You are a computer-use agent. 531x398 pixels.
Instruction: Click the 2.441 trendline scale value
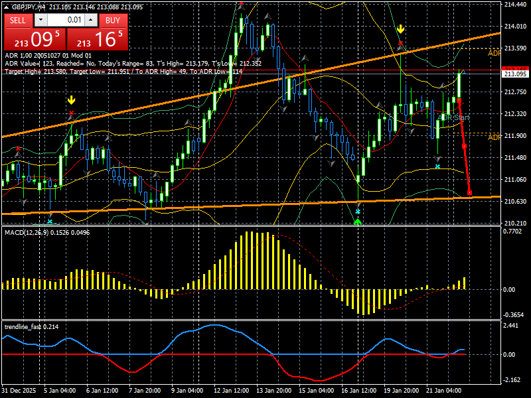[x=510, y=326]
